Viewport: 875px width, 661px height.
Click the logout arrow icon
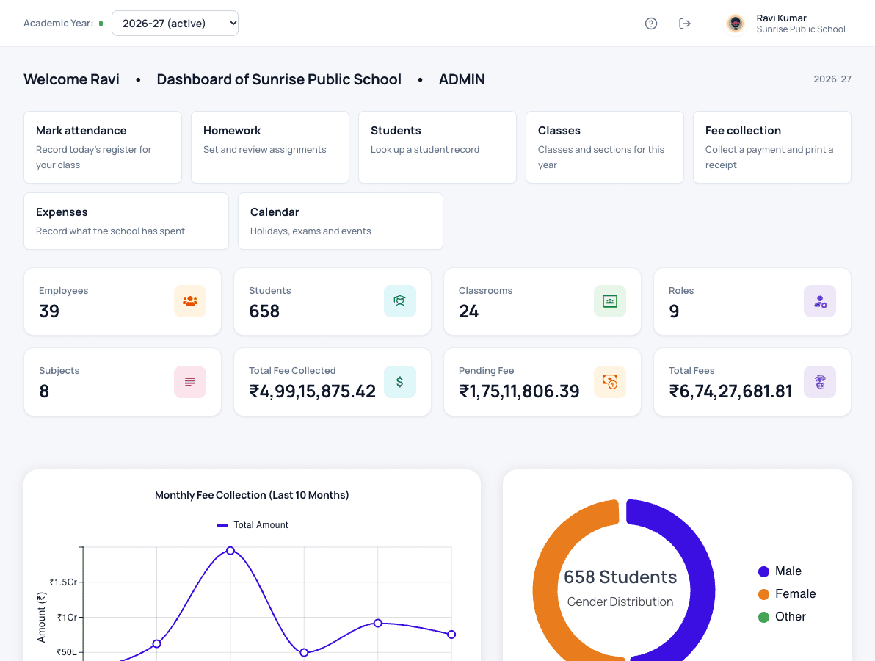click(x=685, y=24)
